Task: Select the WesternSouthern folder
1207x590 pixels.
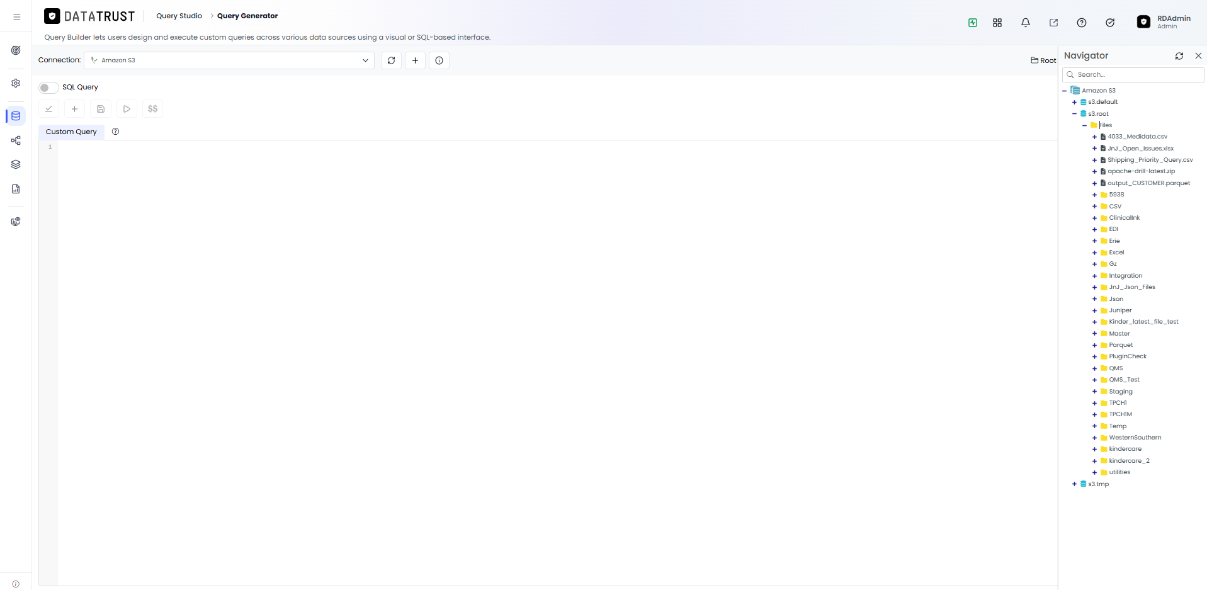Action: pyautogui.click(x=1135, y=438)
